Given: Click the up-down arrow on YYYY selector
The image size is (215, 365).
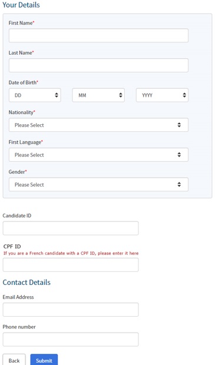Looking at the screenshot, I should [x=184, y=95].
